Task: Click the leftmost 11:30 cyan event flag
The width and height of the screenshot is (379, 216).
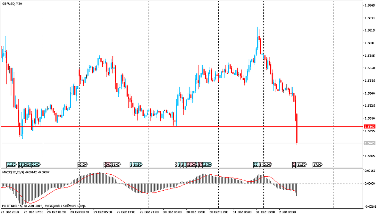Action: [x=11, y=165]
